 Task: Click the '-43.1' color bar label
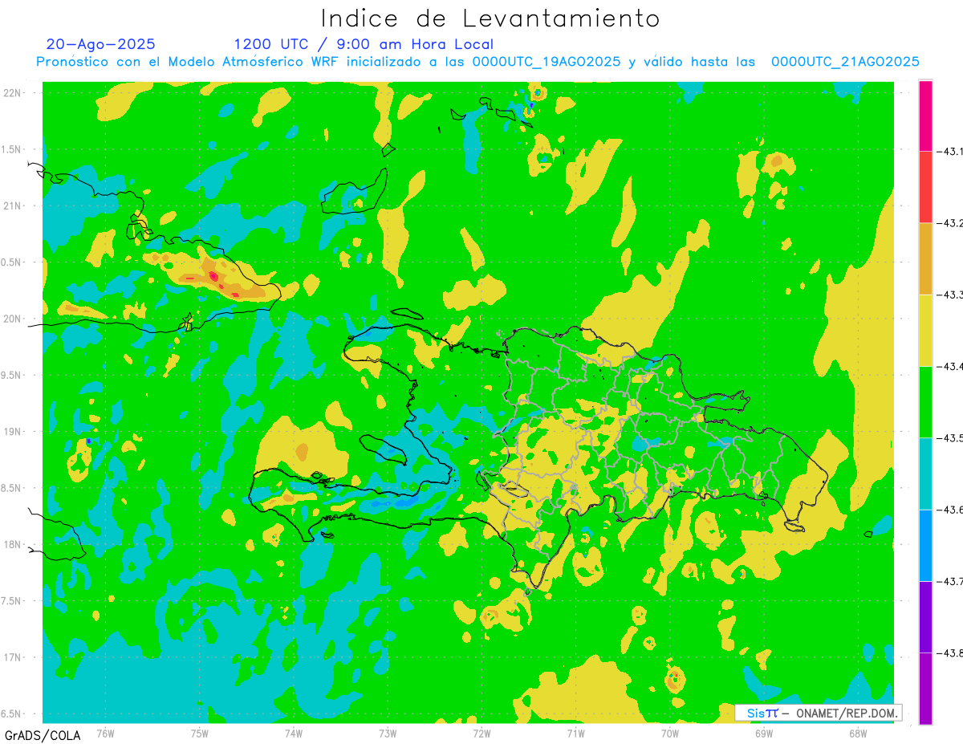click(950, 152)
